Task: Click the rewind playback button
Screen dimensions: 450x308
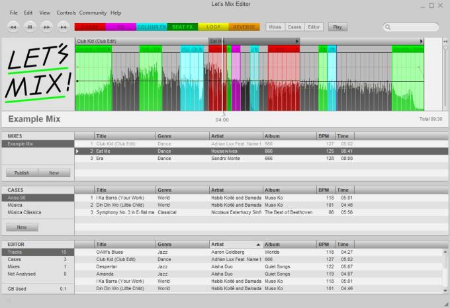Action: point(13,27)
